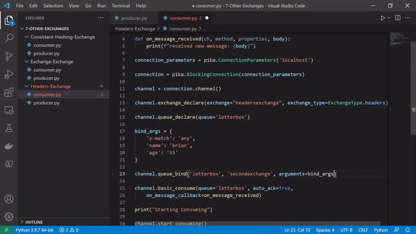Click the feedback icon in status bar
This screenshot has width=416, height=234.
click(396, 230)
